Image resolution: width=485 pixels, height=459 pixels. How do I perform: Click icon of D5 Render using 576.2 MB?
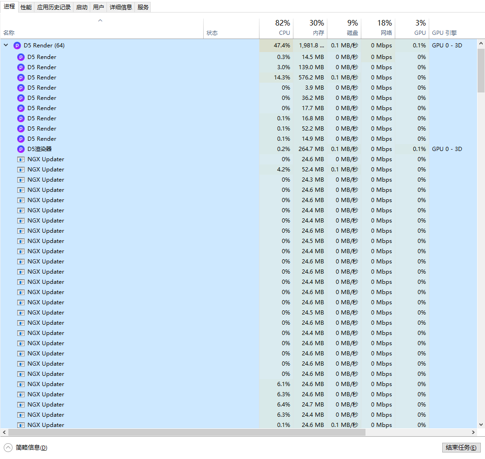[x=21, y=78]
